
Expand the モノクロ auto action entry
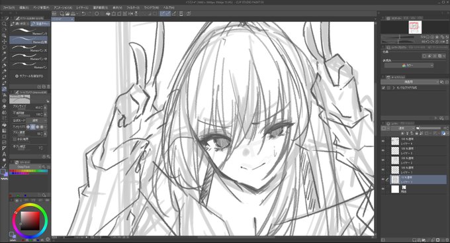pos(394,88)
